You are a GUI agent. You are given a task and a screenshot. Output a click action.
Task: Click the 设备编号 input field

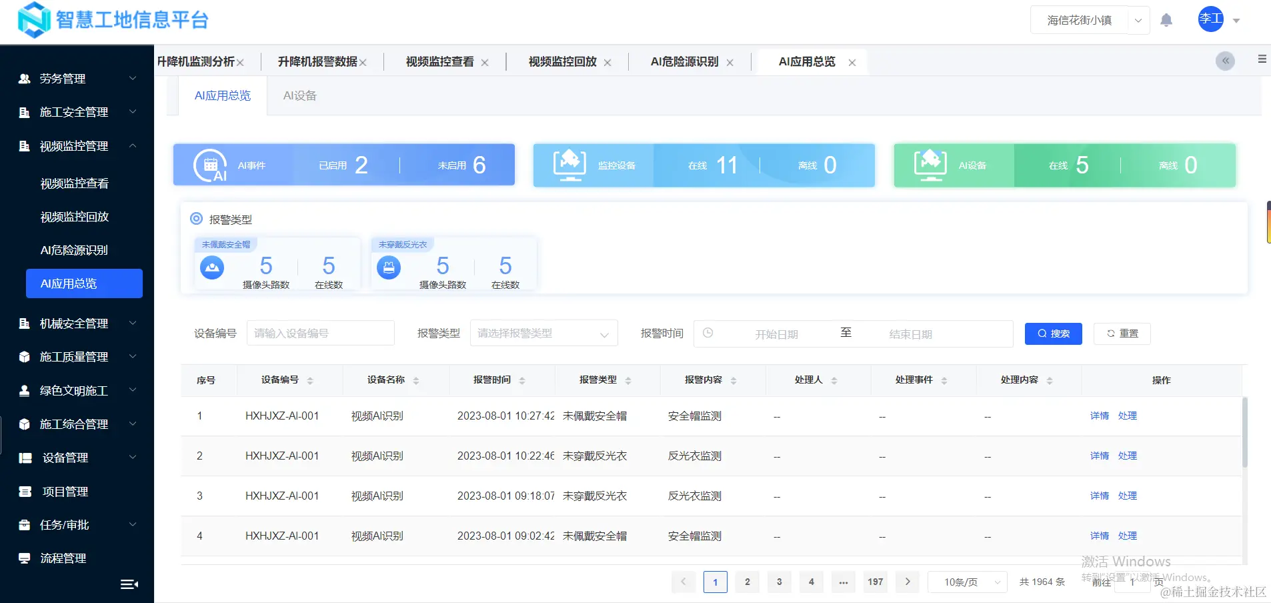(x=319, y=333)
